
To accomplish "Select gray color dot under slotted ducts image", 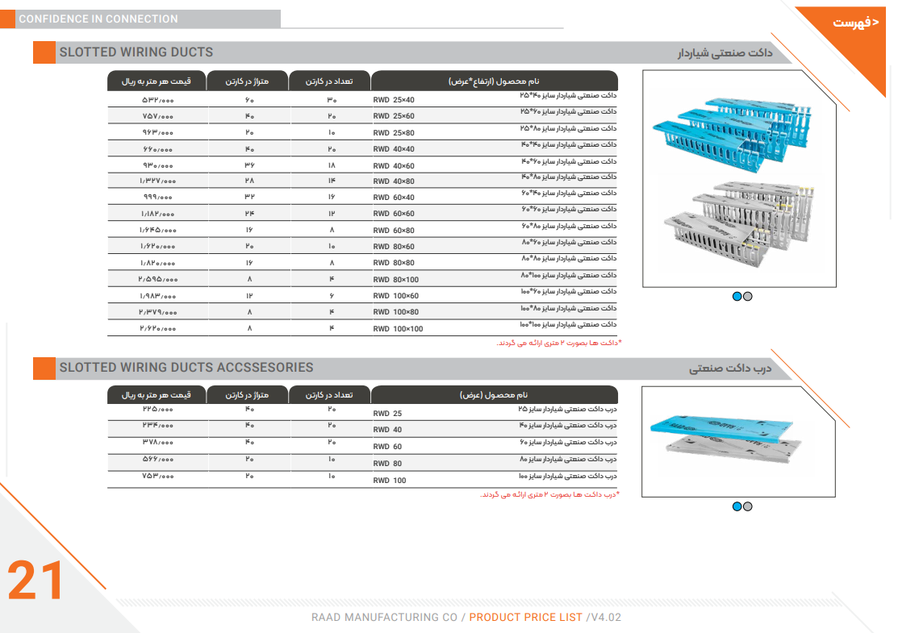I will pos(747,296).
